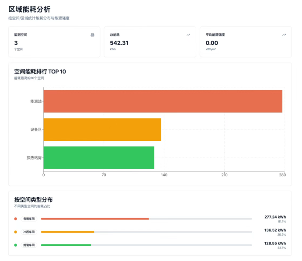The width and height of the screenshot is (302, 261).
Task: Click the 按空间/区域统计能耗分布与能源强度 subtitle
Action: 39,18
